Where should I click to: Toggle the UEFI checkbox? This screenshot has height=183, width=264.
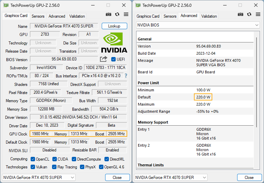(x=113, y=59)
